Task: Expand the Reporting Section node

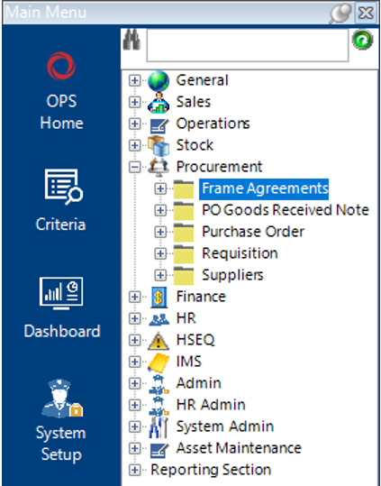Action: pos(134,470)
